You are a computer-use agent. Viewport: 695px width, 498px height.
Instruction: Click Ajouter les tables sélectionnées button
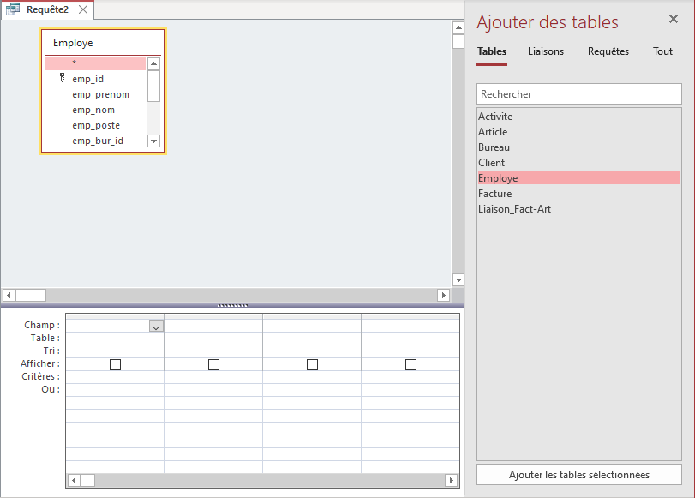(x=579, y=475)
